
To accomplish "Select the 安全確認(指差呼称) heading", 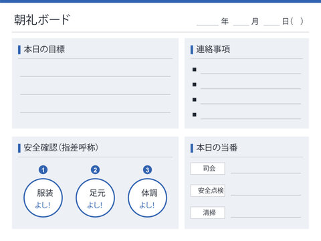I will [x=61, y=148].
